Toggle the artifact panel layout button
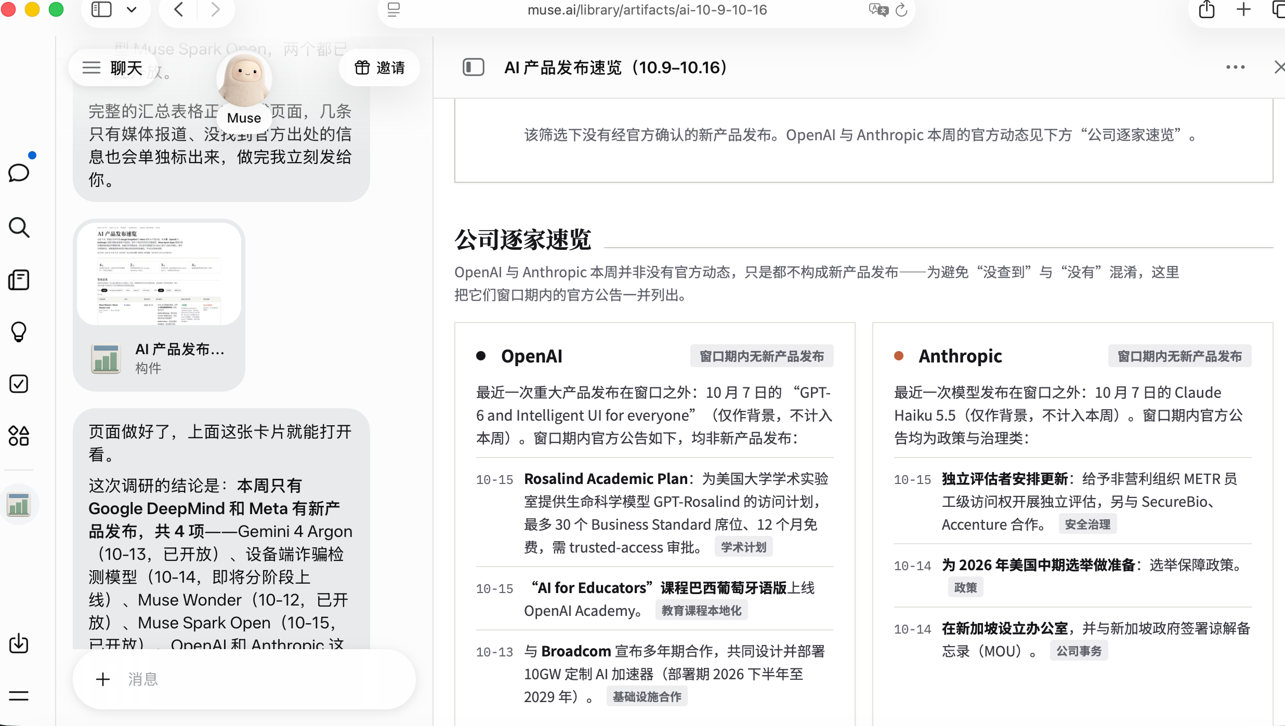 pyautogui.click(x=473, y=67)
